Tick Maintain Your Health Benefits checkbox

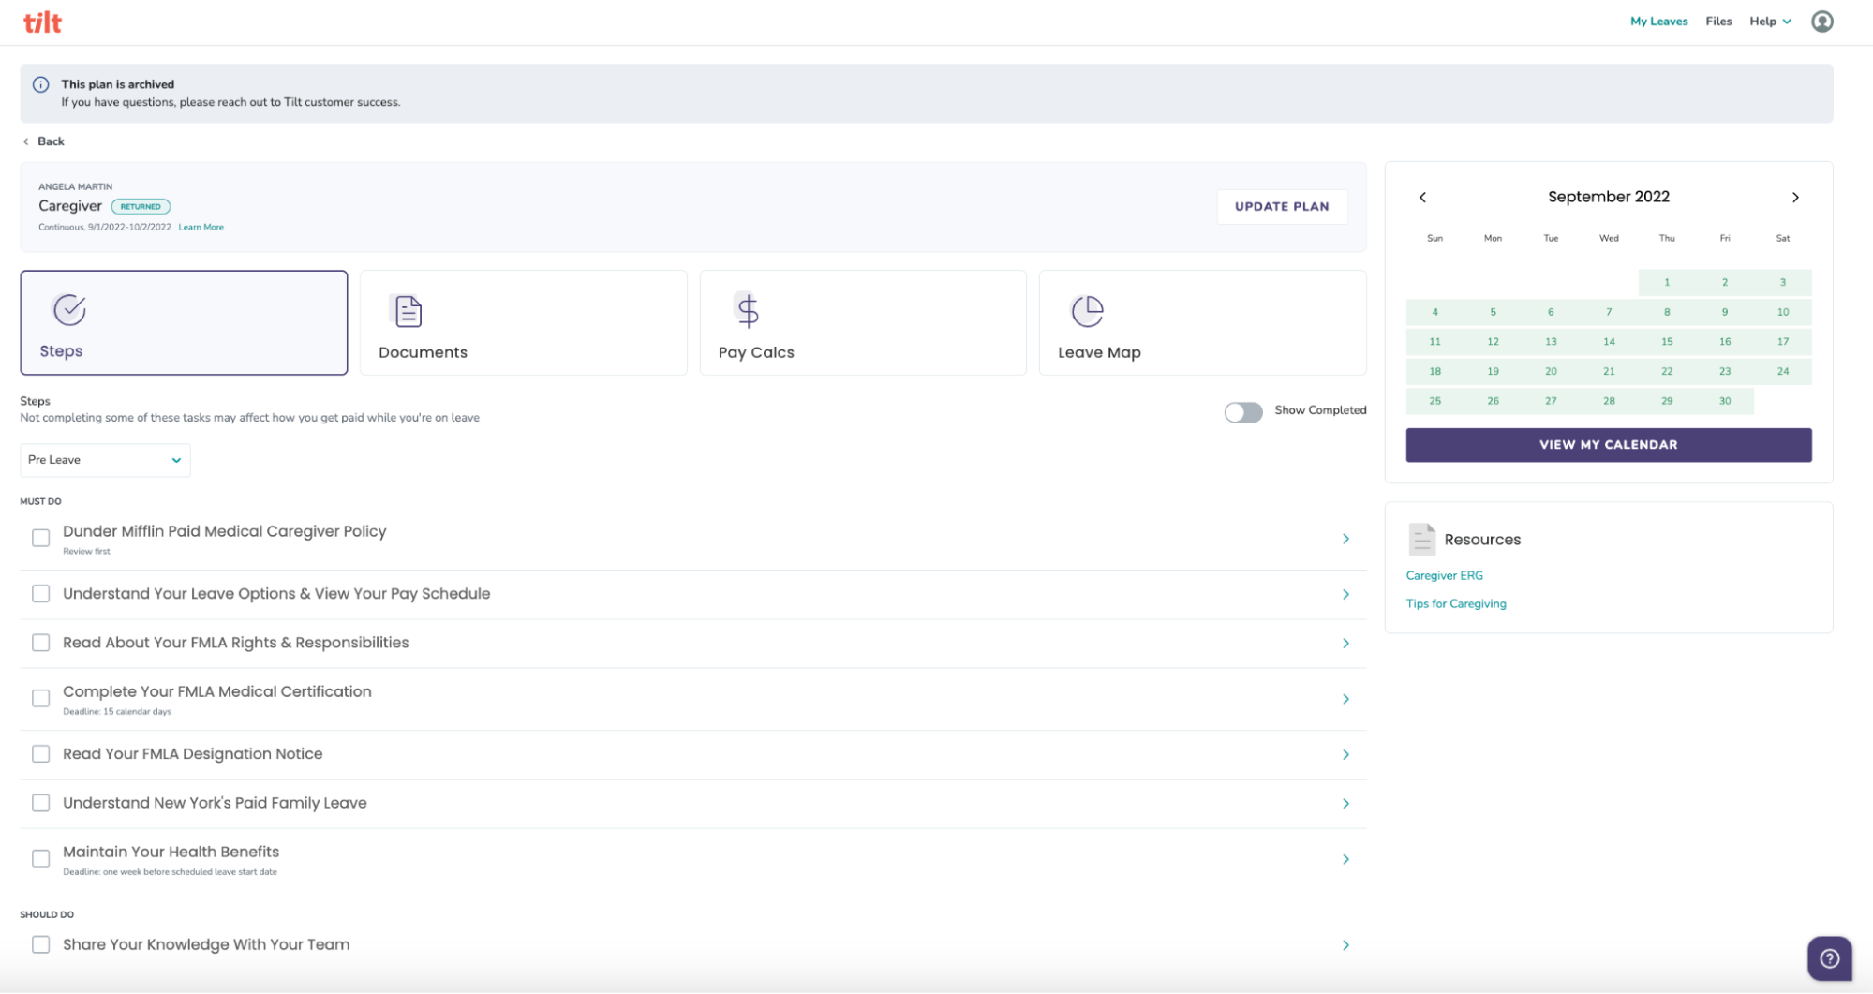41,859
